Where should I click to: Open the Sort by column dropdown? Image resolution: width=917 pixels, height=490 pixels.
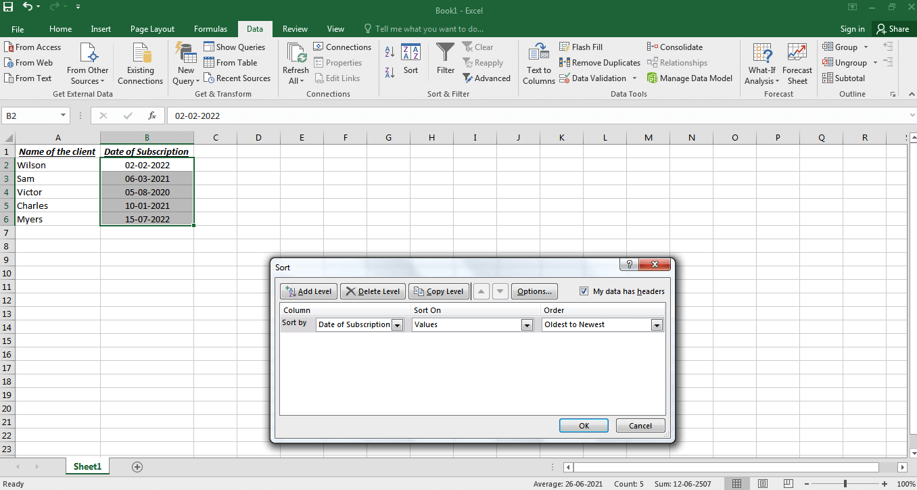(398, 325)
